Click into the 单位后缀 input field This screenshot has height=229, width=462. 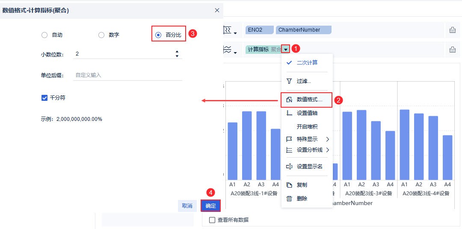(x=127, y=75)
